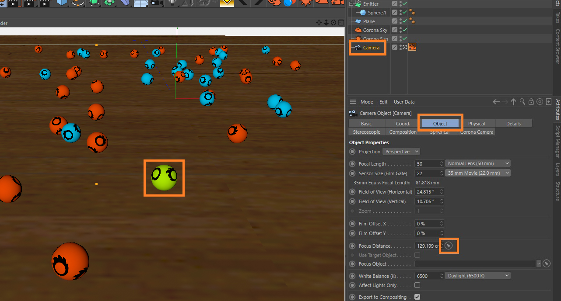Click layer square icon on Plane row

[395, 21]
